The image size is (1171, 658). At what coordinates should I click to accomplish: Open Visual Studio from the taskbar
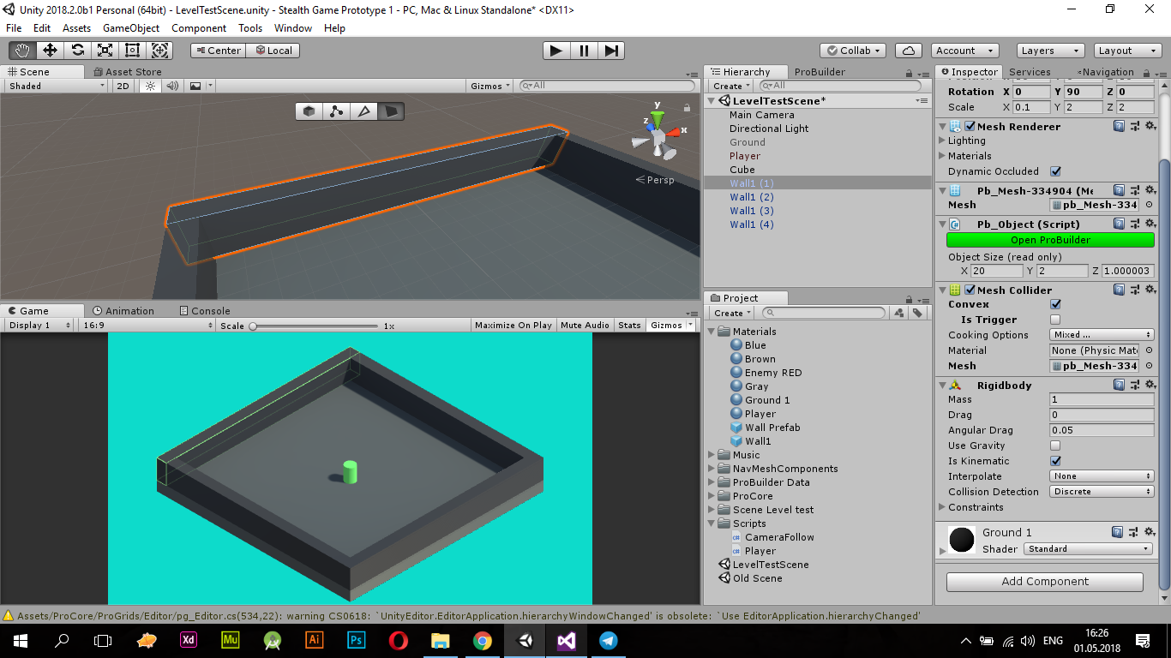566,640
